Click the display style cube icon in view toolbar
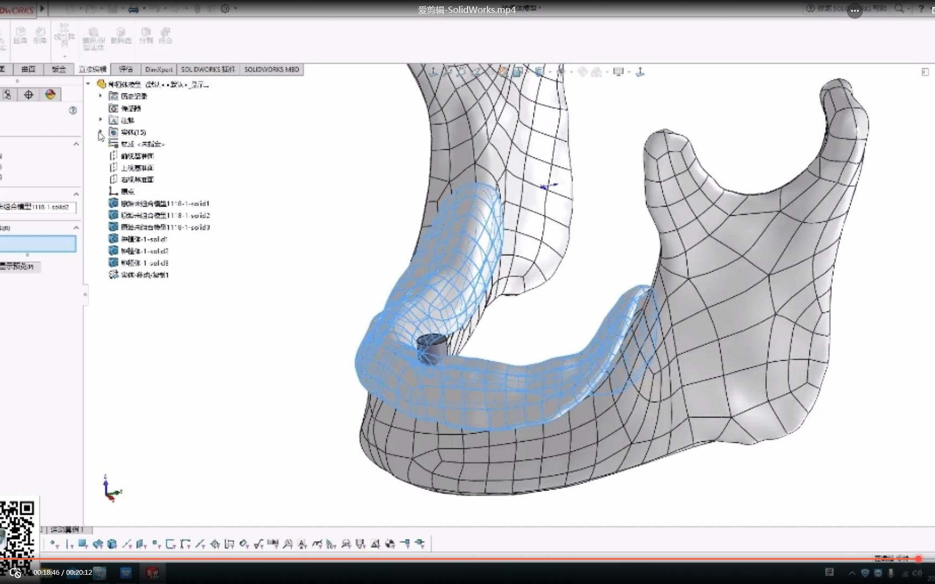The width and height of the screenshot is (935, 584). (539, 71)
